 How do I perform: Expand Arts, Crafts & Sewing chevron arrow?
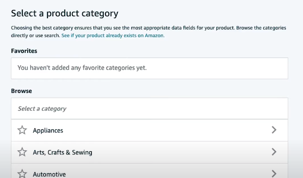[x=274, y=152]
